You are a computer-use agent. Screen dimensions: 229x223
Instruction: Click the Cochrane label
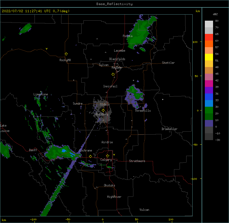point(86,150)
